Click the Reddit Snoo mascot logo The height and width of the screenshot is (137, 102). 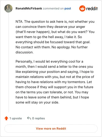(82, 8)
